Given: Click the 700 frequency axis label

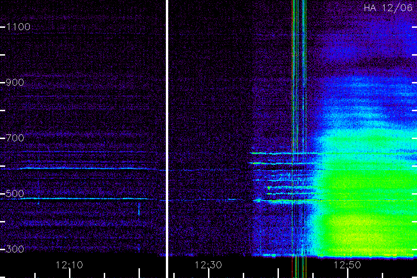Looking at the screenshot, I should [x=15, y=138].
